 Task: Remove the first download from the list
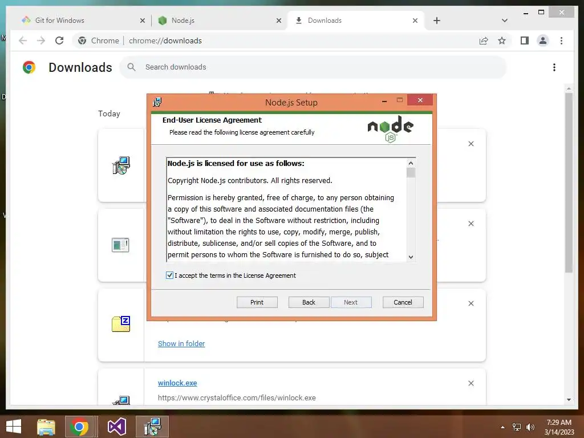(x=471, y=144)
